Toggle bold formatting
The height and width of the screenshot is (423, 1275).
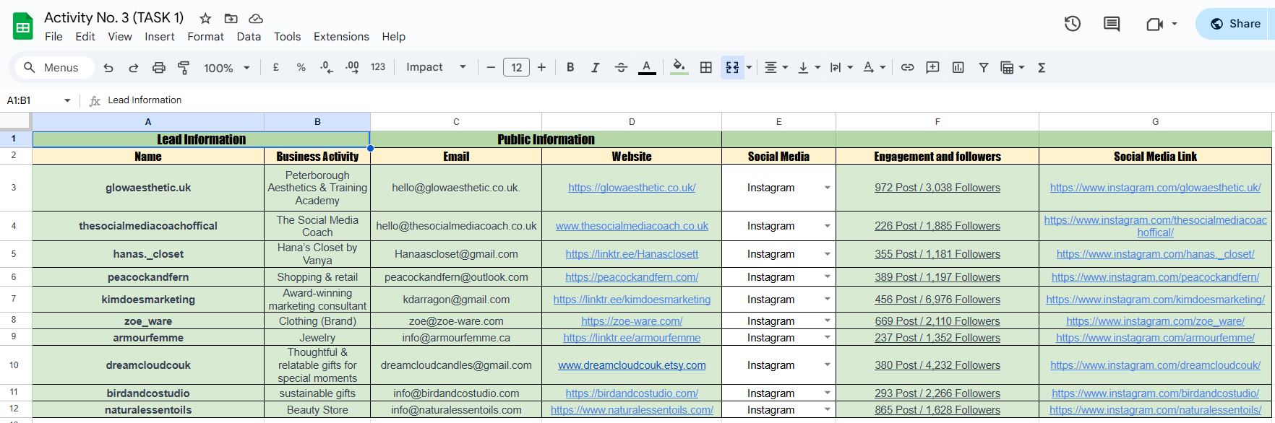[x=570, y=67]
